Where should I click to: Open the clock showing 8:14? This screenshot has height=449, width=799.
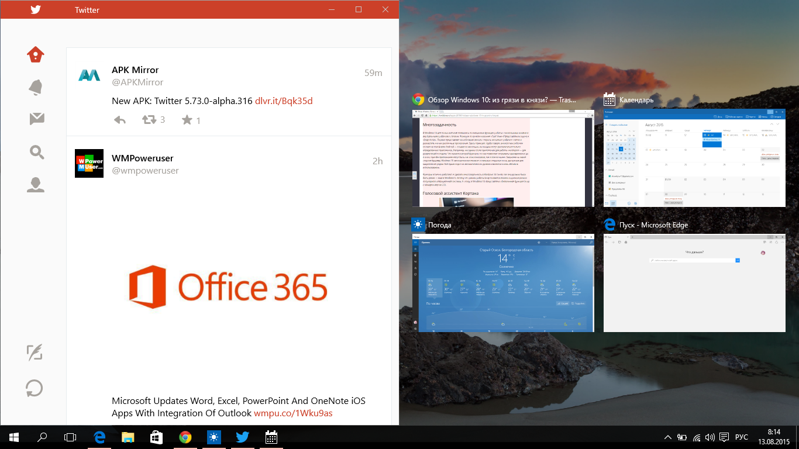coord(774,437)
